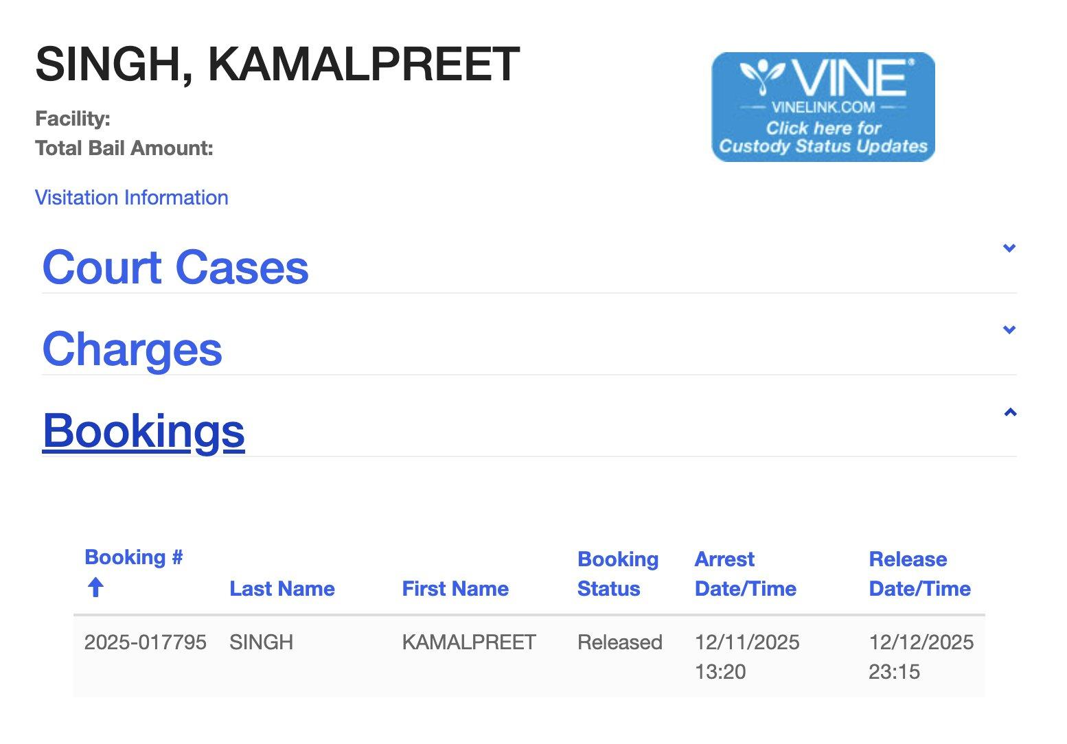The height and width of the screenshot is (744, 1067).
Task: Click the Charges heading
Action: coord(132,349)
